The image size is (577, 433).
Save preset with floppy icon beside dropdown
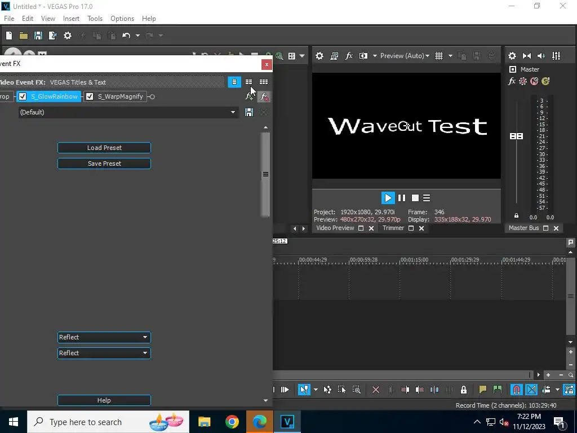[249, 112]
